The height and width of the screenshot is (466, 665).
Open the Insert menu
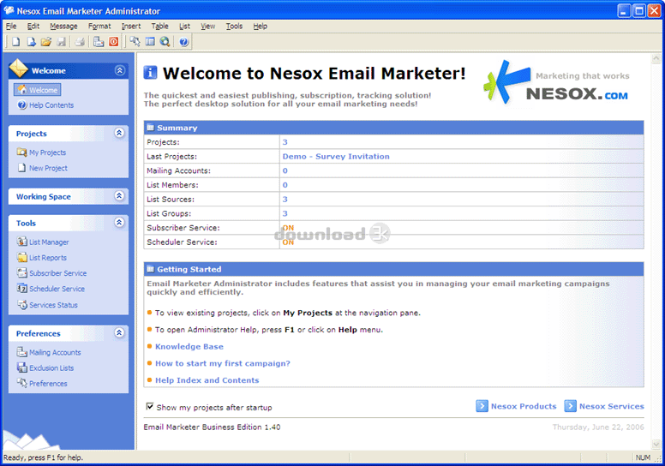(131, 27)
